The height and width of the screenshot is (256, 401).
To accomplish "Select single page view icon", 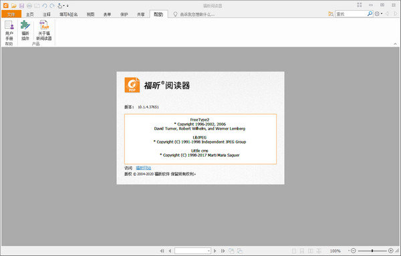I will (x=294, y=251).
